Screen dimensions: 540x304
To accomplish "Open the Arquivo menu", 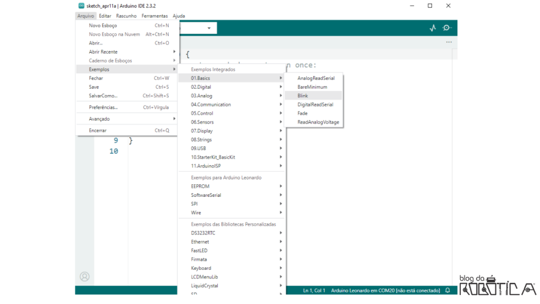I will [x=85, y=16].
